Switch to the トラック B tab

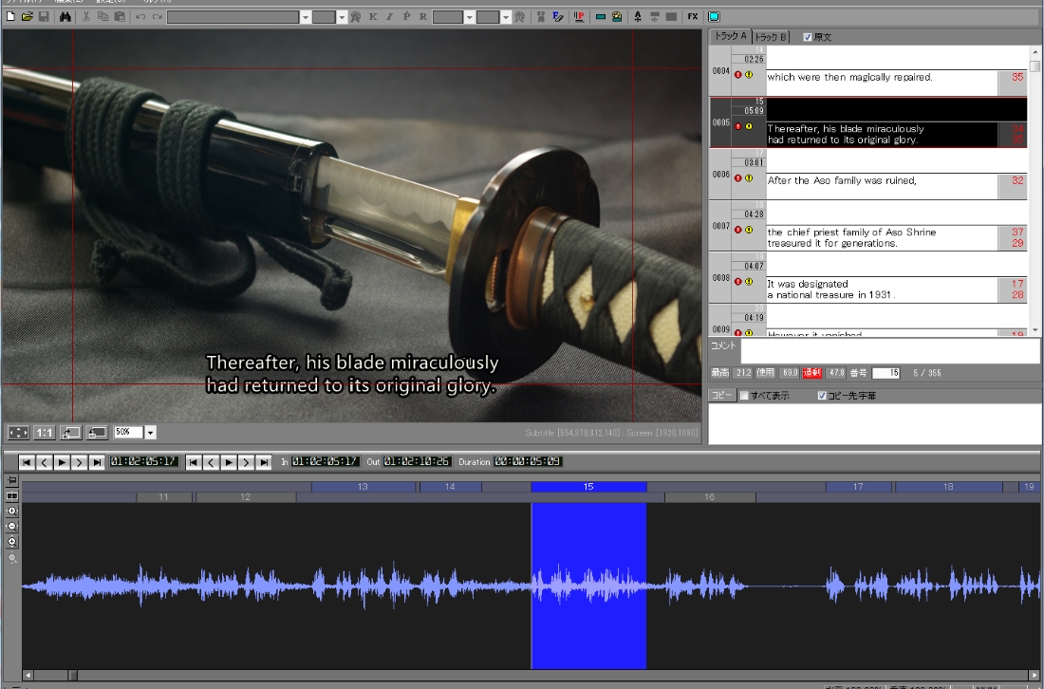coord(771,37)
